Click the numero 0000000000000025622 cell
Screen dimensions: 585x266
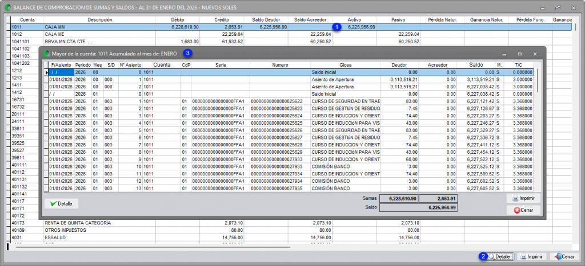(280, 101)
